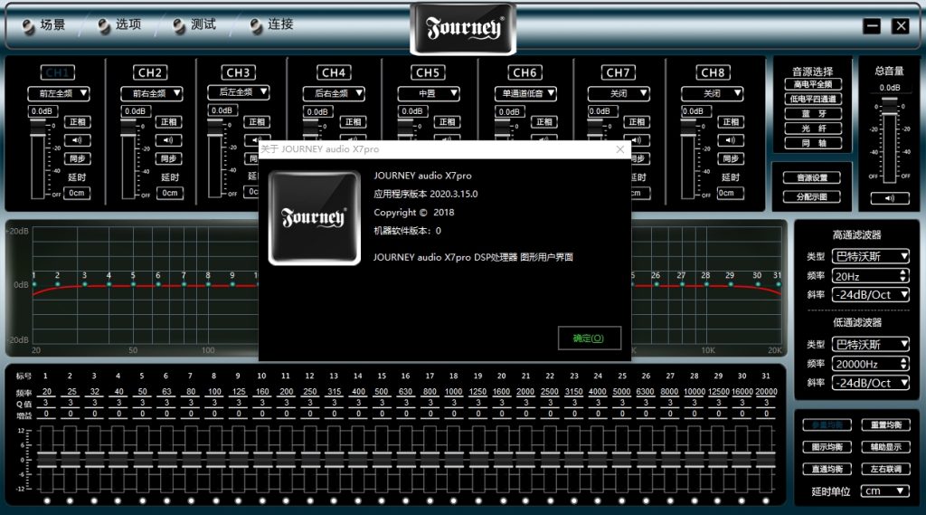Open the 连接 menu
Viewport: 926px width, 515px height.
(x=271, y=24)
